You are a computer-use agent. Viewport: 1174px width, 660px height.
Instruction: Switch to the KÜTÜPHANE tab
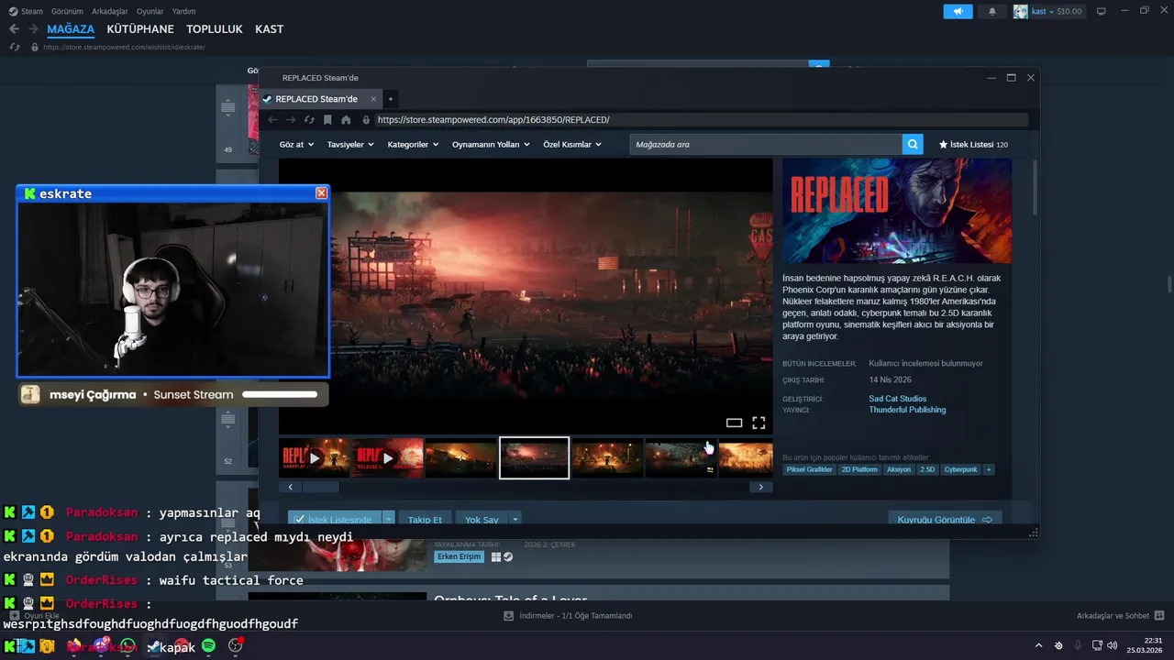[x=140, y=29]
